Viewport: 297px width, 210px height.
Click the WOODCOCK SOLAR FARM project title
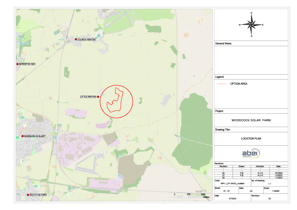[x=251, y=120]
